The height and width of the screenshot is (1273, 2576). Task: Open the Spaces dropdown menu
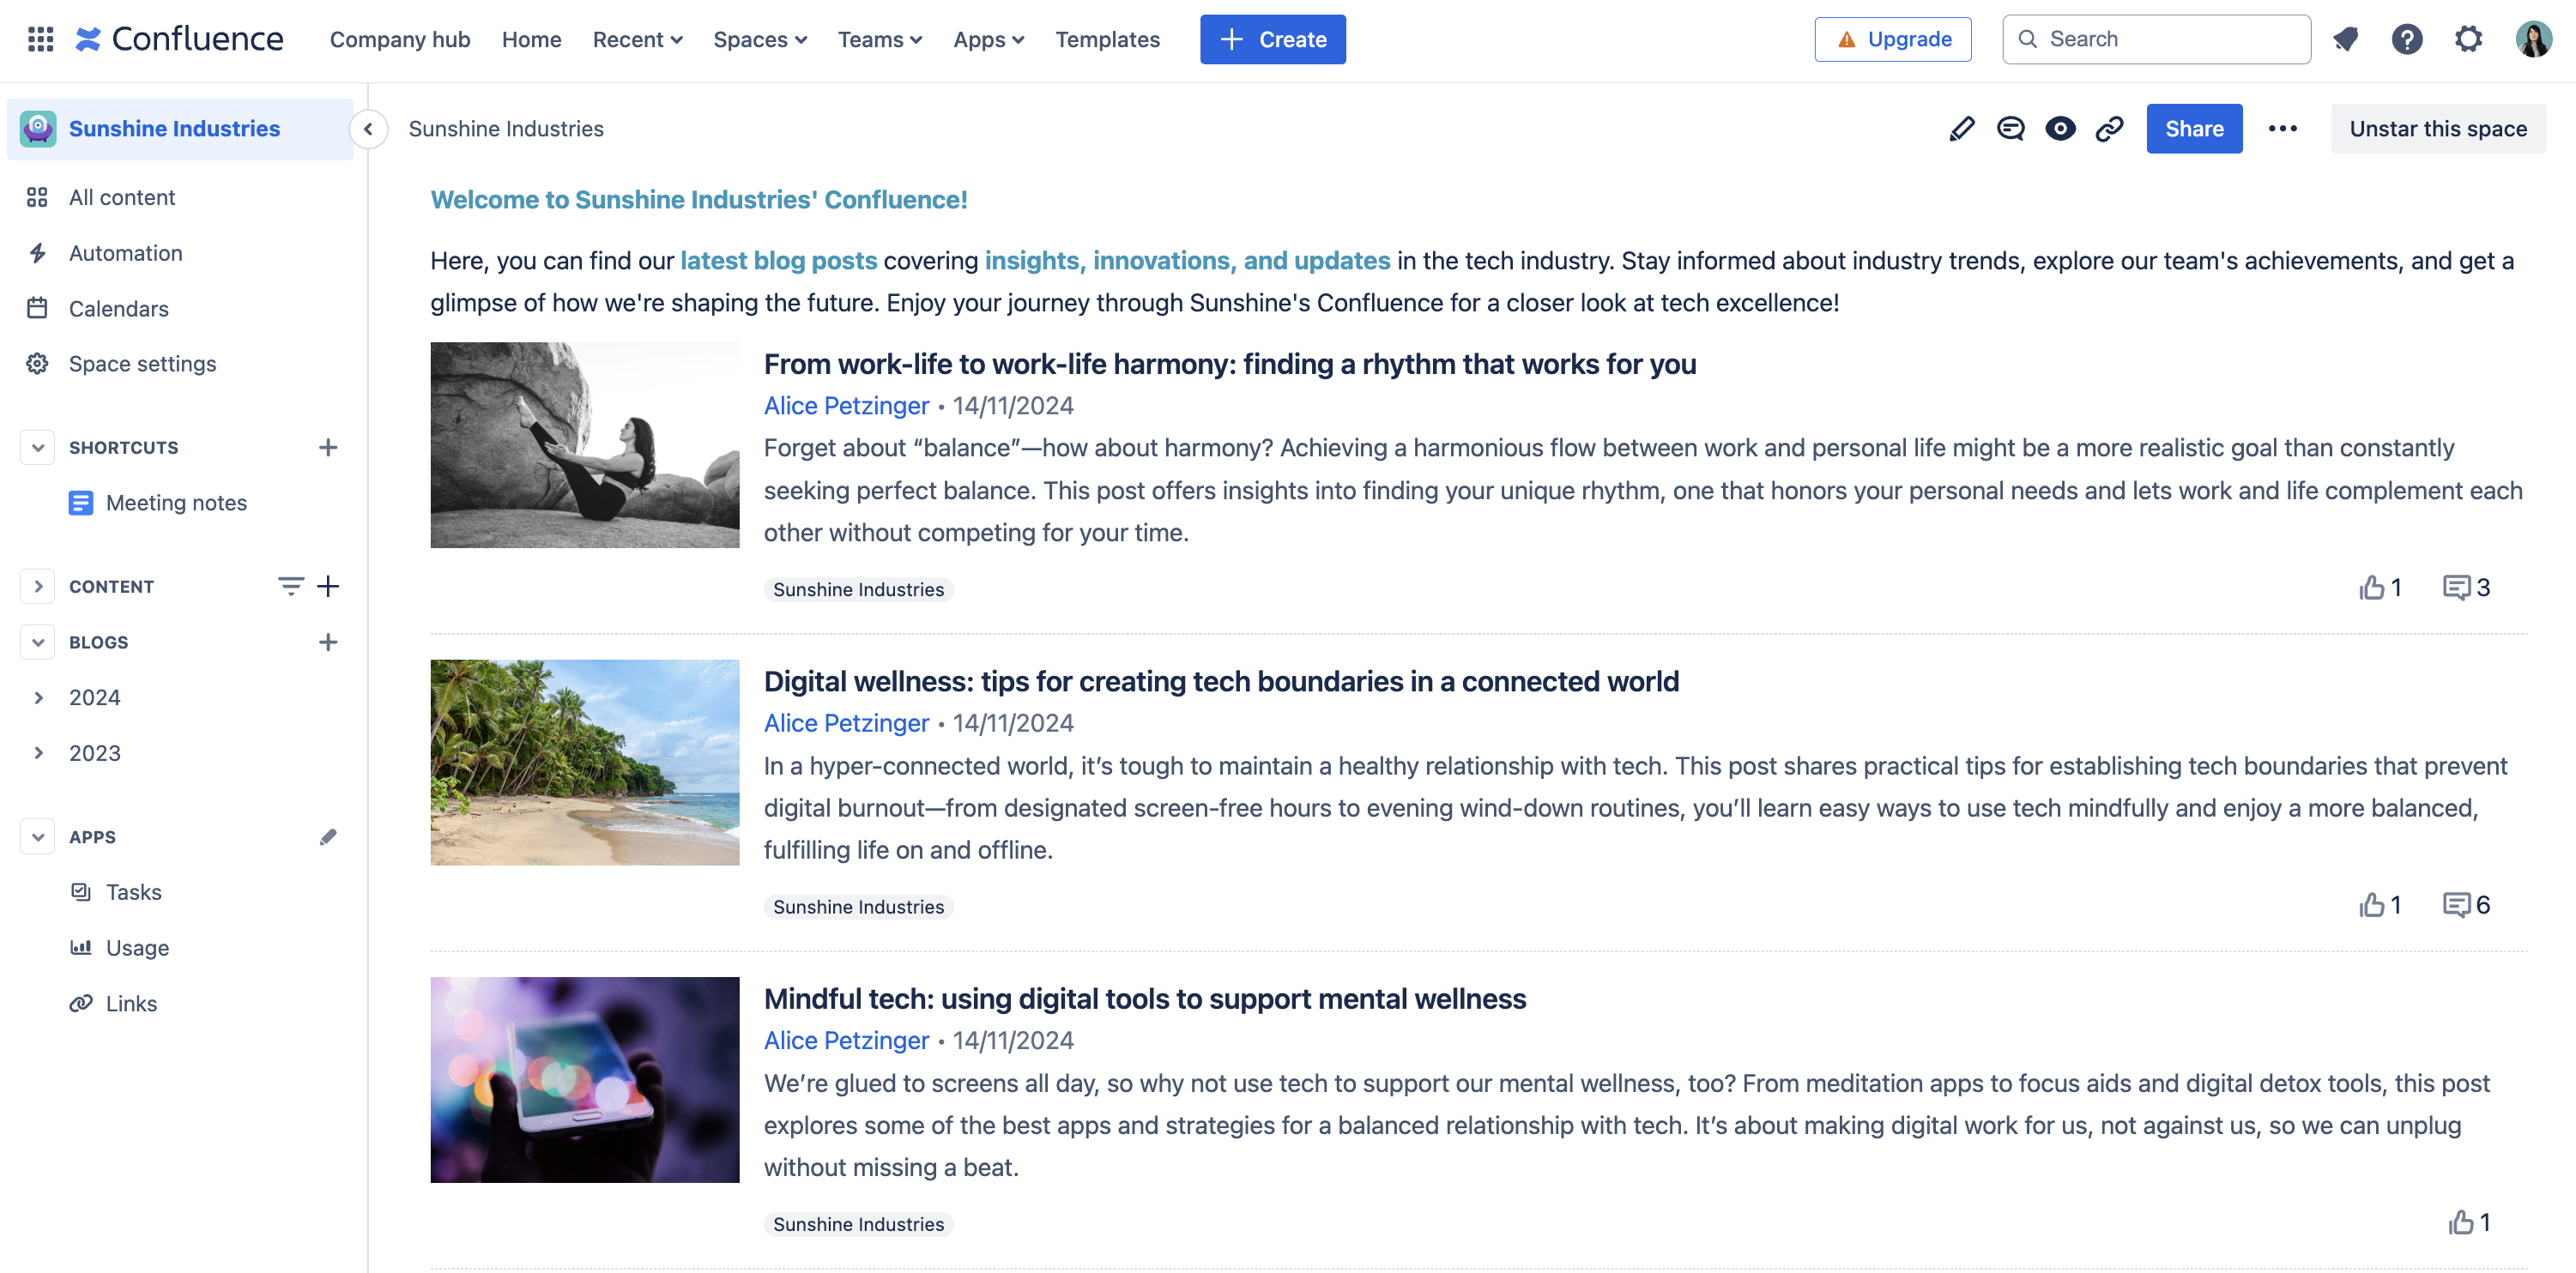[759, 39]
